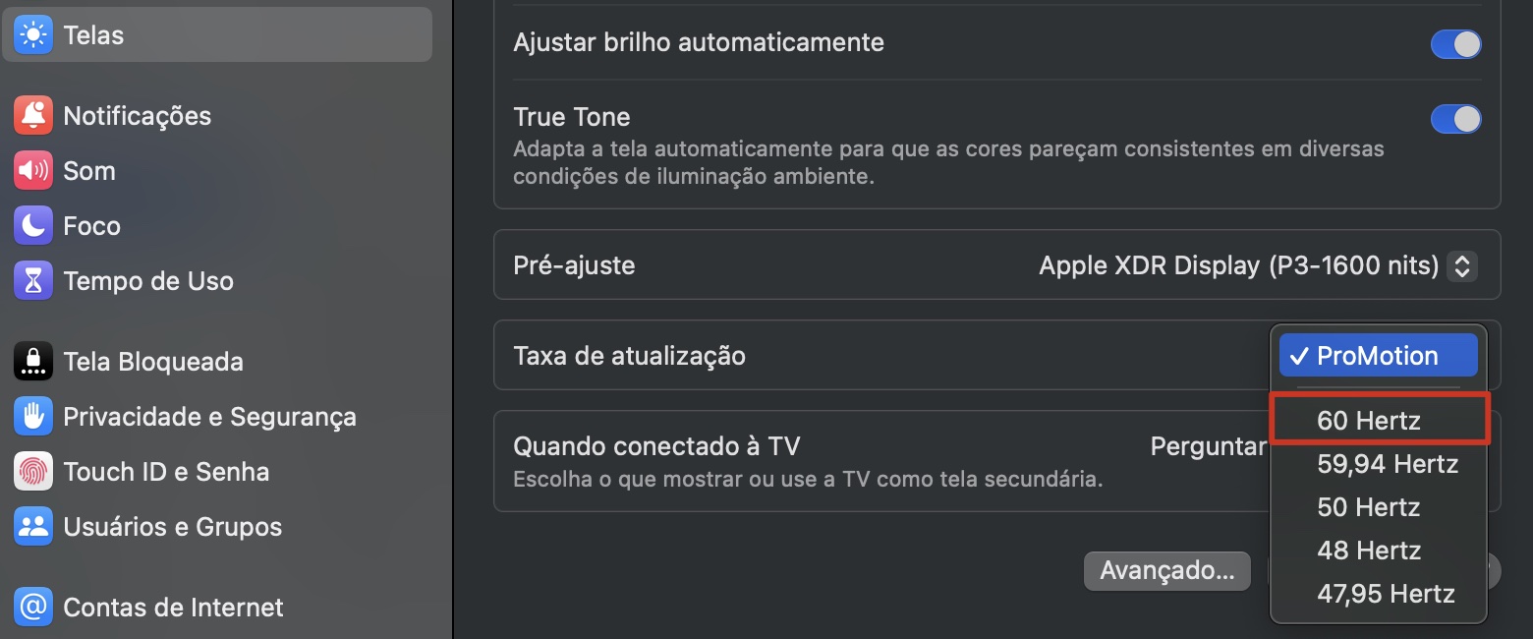Toggle automatic brightness adjustment switch

pos(1455,43)
